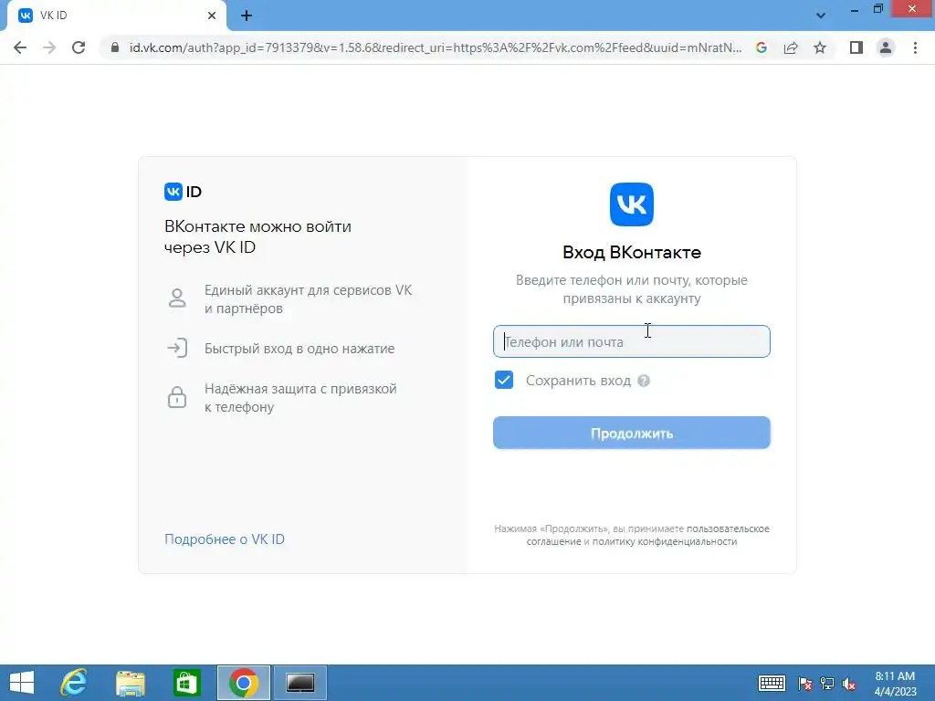935x701 pixels.
Task: Click the help icon next to Сохранить вход
Action: click(x=644, y=381)
